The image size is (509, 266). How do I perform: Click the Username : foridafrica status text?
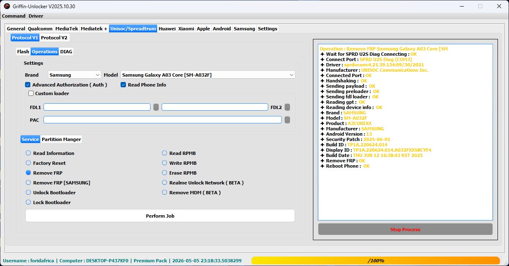tap(28, 261)
